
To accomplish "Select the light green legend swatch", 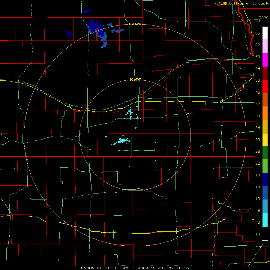I will click(265, 166).
